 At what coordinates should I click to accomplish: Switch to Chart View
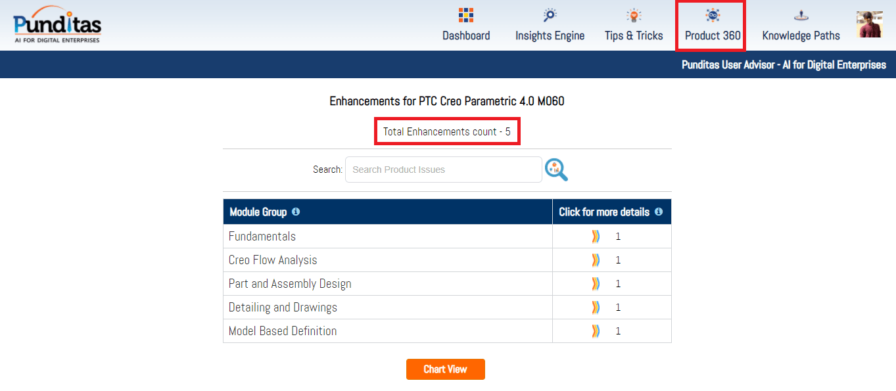click(x=445, y=369)
